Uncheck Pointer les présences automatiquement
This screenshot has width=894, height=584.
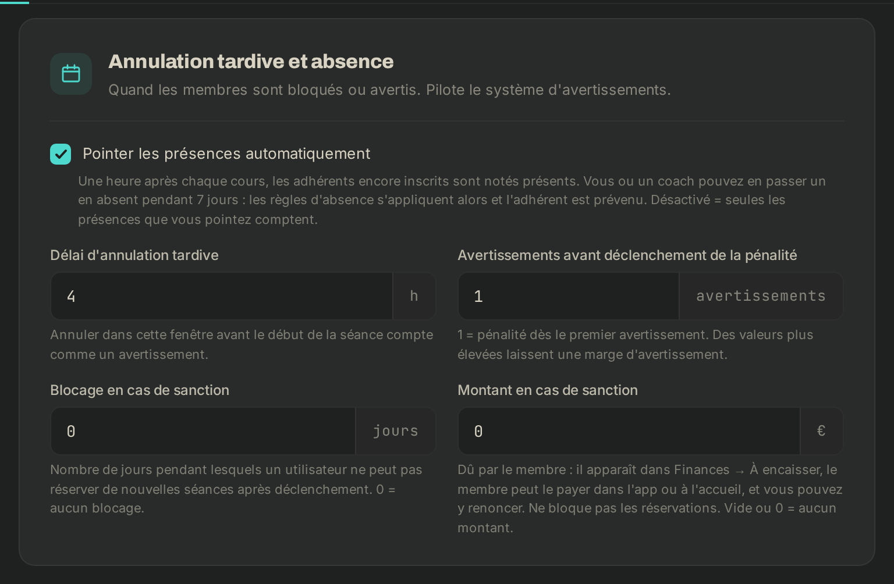61,154
